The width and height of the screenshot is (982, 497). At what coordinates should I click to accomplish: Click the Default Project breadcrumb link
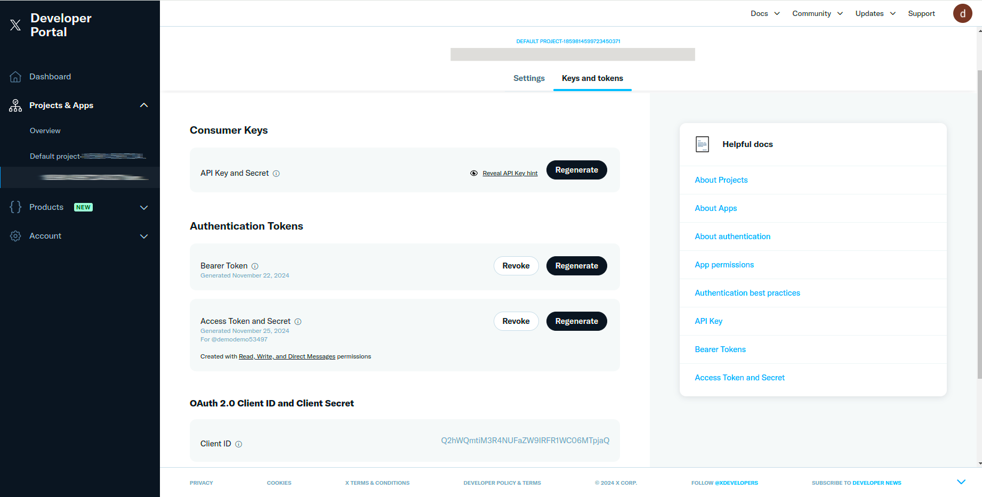[568, 42]
